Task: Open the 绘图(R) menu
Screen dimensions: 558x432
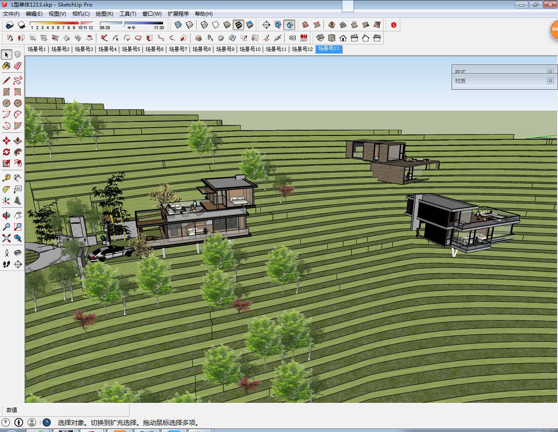Action: (x=105, y=14)
